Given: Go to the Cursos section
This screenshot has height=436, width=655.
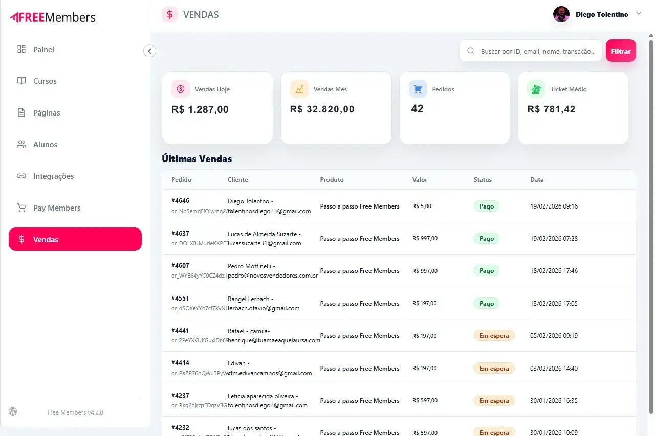Looking at the screenshot, I should (45, 81).
